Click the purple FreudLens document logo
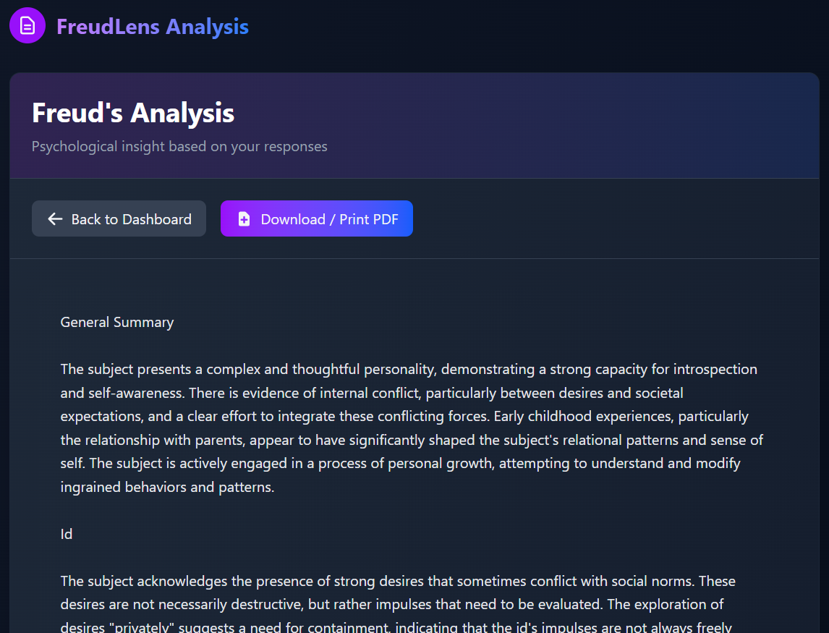 point(27,26)
